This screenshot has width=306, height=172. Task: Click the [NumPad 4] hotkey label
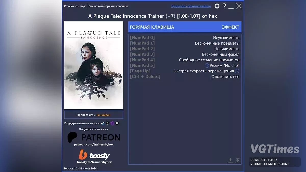(x=142, y=60)
